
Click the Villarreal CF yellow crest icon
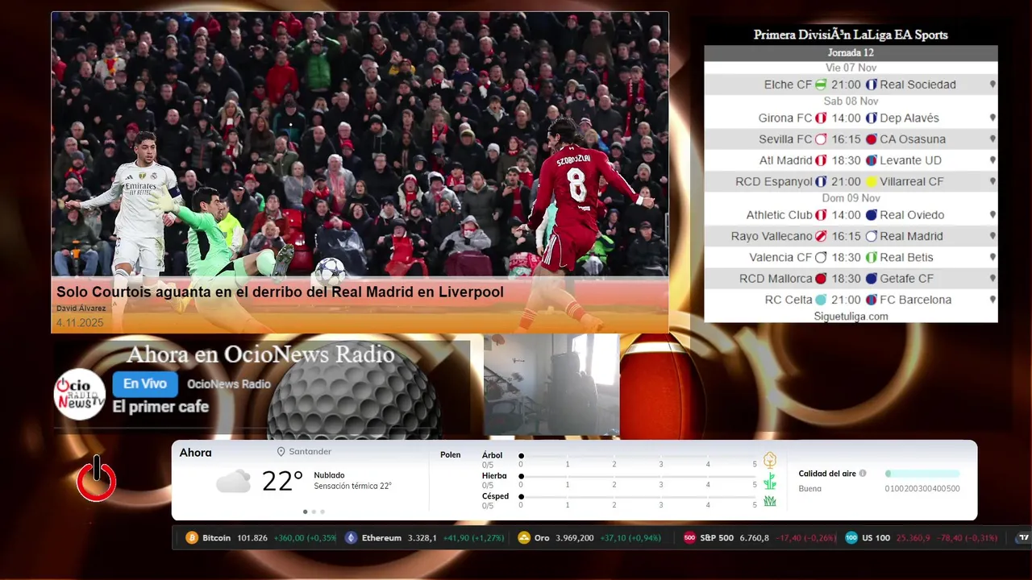click(872, 182)
